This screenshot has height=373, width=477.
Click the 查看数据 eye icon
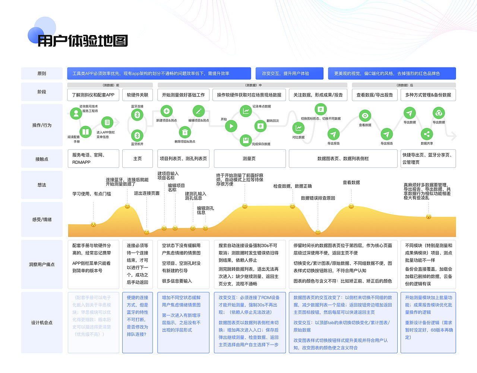coord(365,116)
